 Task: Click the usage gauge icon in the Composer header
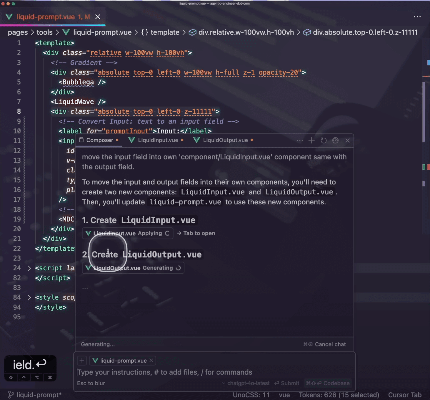coord(335,141)
